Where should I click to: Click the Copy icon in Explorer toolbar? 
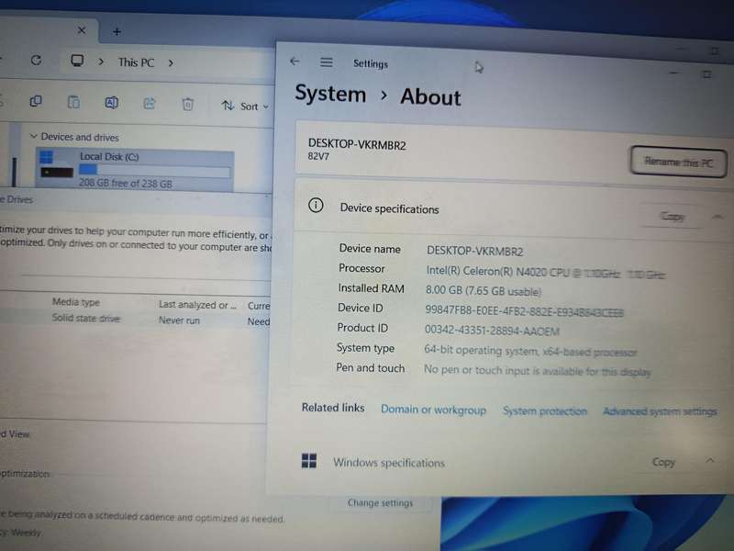(36, 101)
